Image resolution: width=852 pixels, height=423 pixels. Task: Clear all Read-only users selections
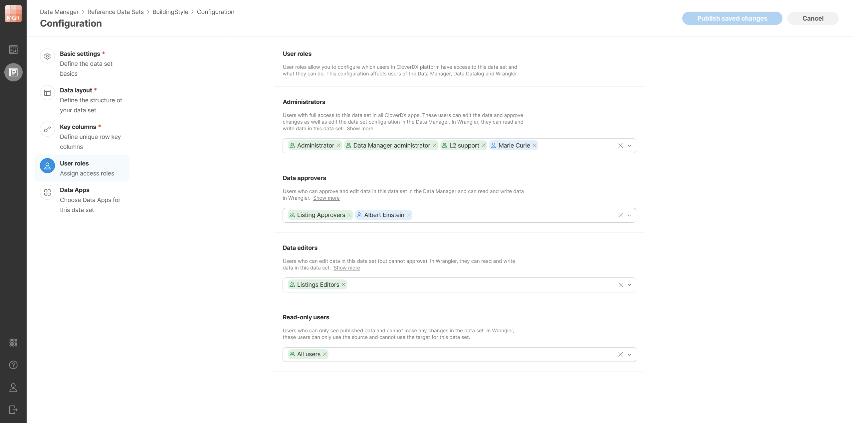pos(620,355)
